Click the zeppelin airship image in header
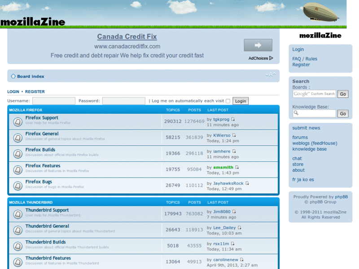This screenshot has height=269, width=359. [x=321, y=12]
